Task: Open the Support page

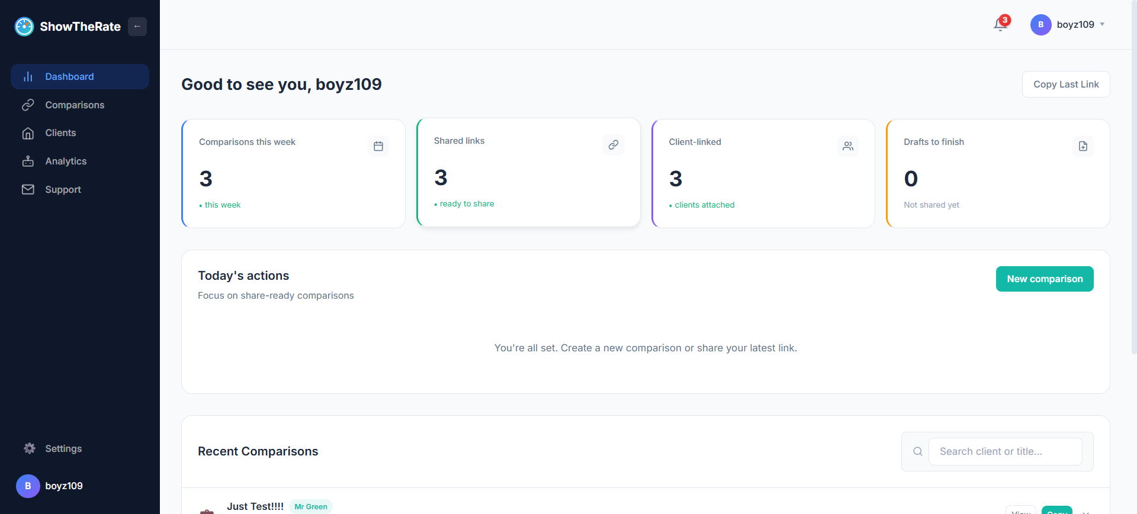Action: coord(80,190)
